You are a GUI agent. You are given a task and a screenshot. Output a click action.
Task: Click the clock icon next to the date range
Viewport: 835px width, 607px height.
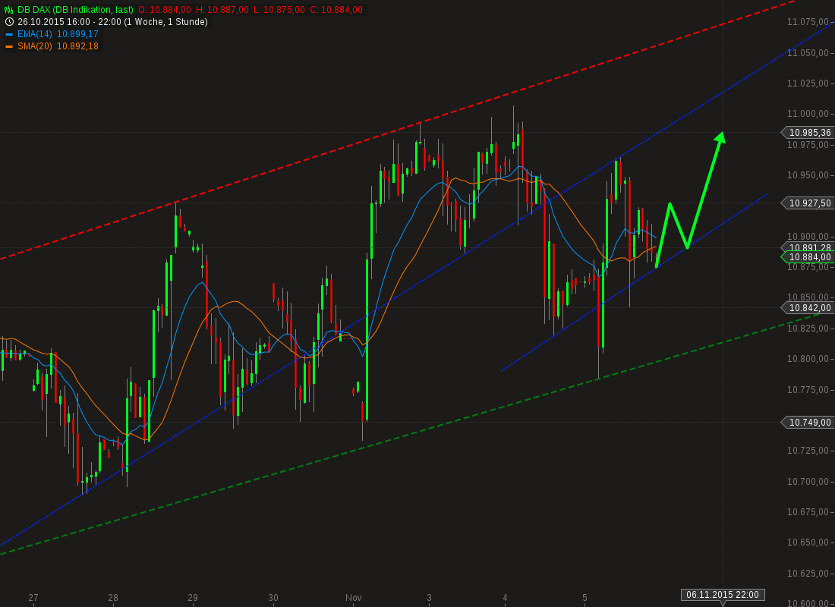[x=9, y=22]
